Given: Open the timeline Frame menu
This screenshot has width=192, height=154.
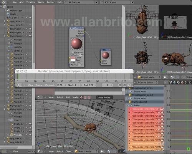Looking at the screenshot, I should pyautogui.click(x=39, y=85).
